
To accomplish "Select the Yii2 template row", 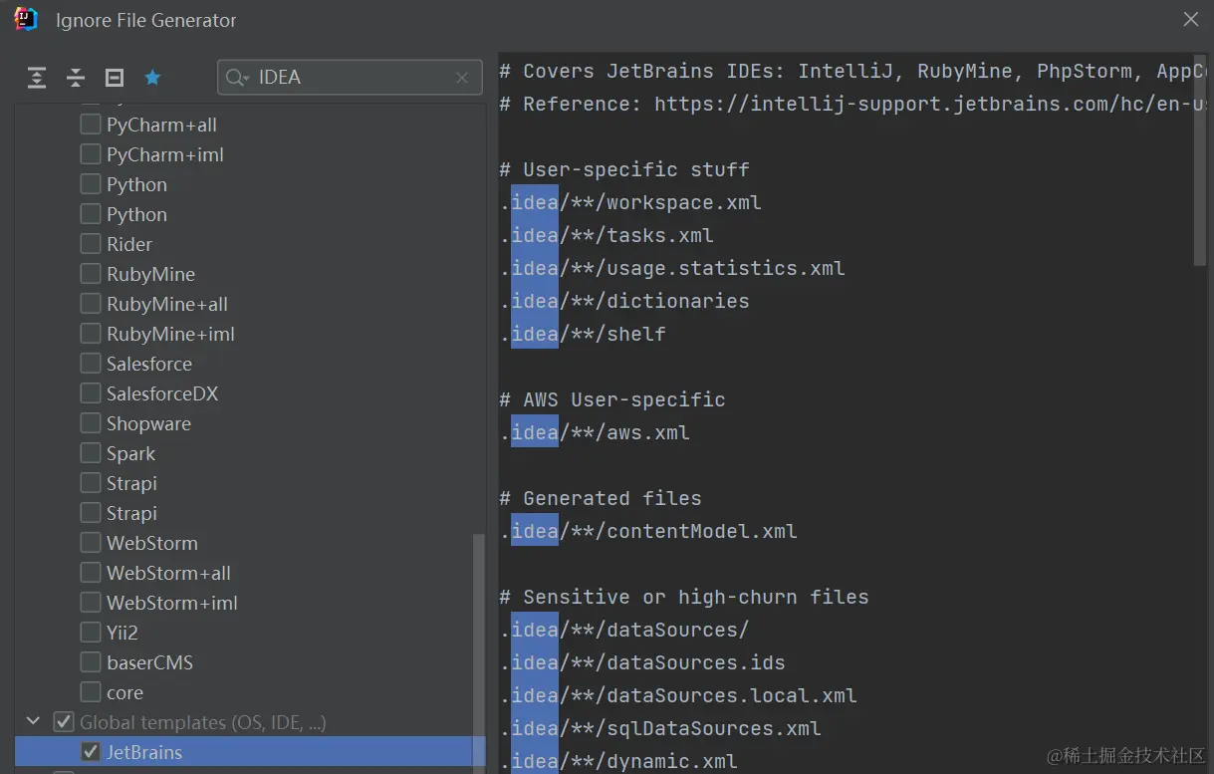I will pyautogui.click(x=122, y=633).
